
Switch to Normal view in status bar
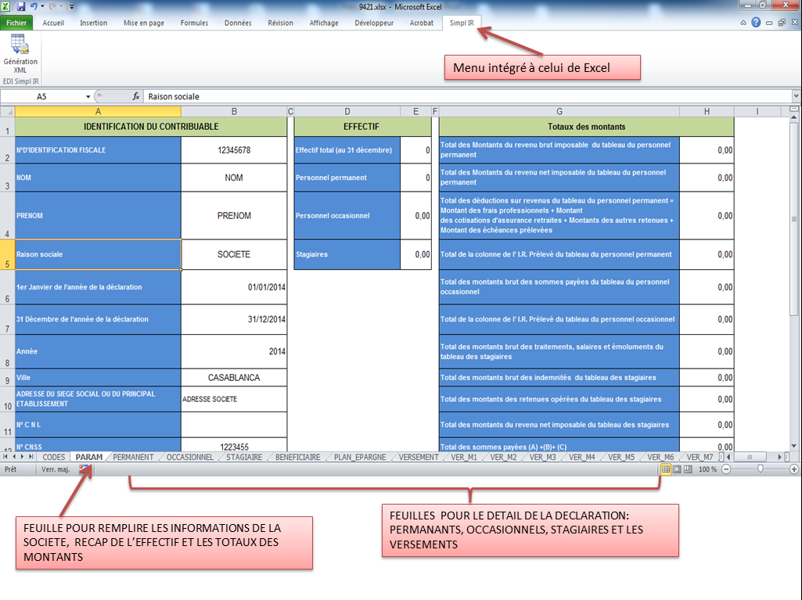tap(666, 469)
